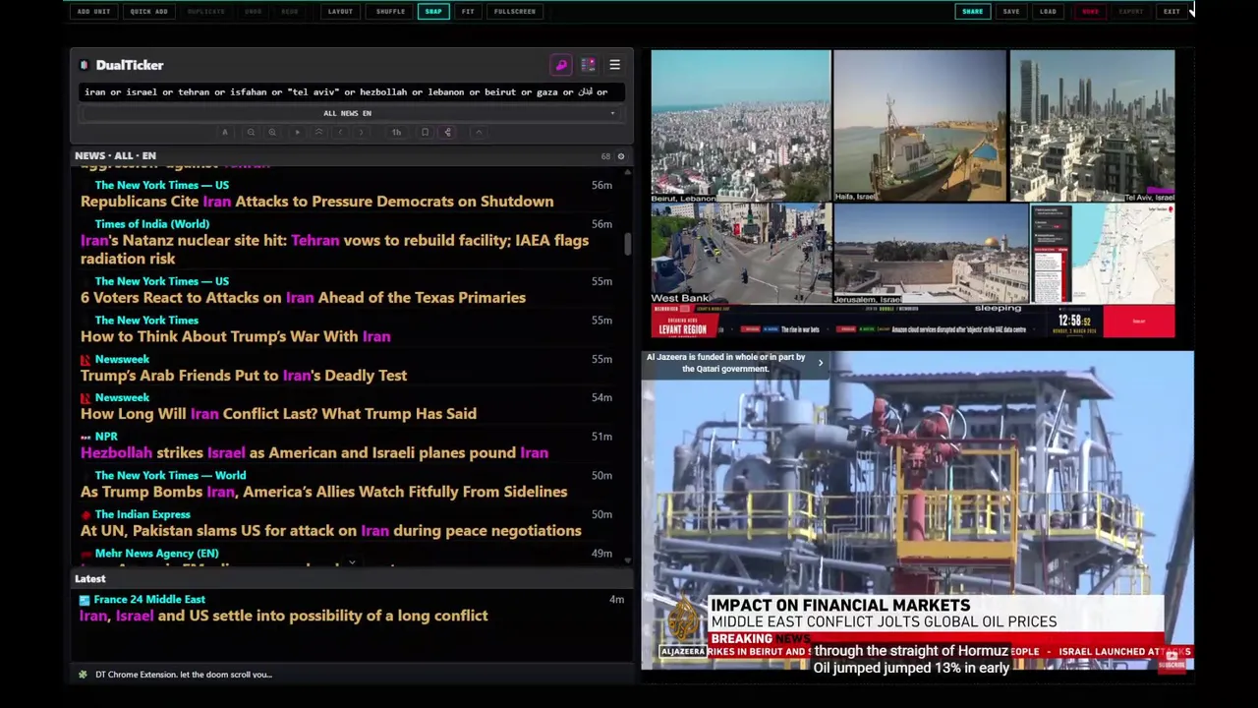Open 'How Long Will Iran Conflict Last' headline

point(278,414)
